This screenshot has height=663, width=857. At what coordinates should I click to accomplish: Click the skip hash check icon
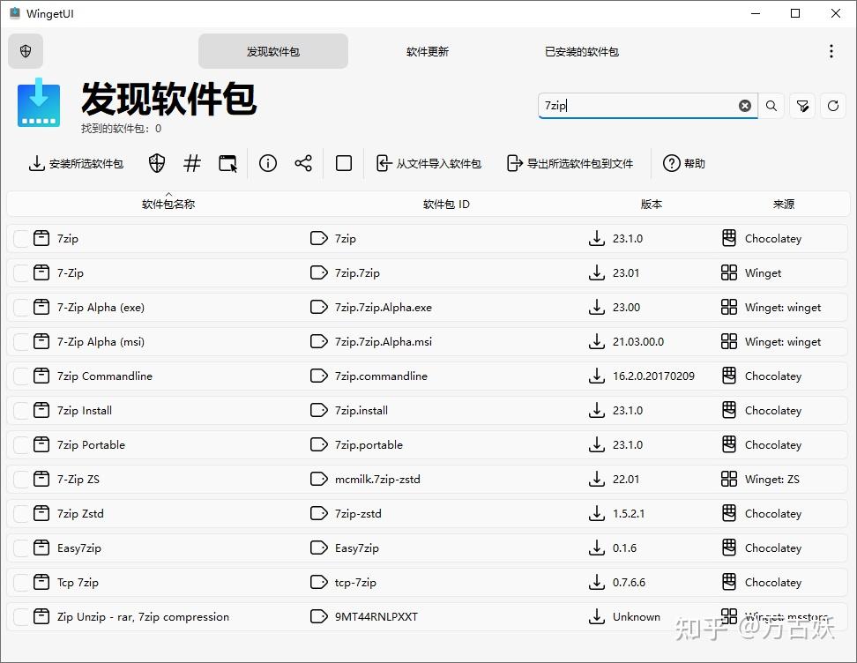point(192,163)
